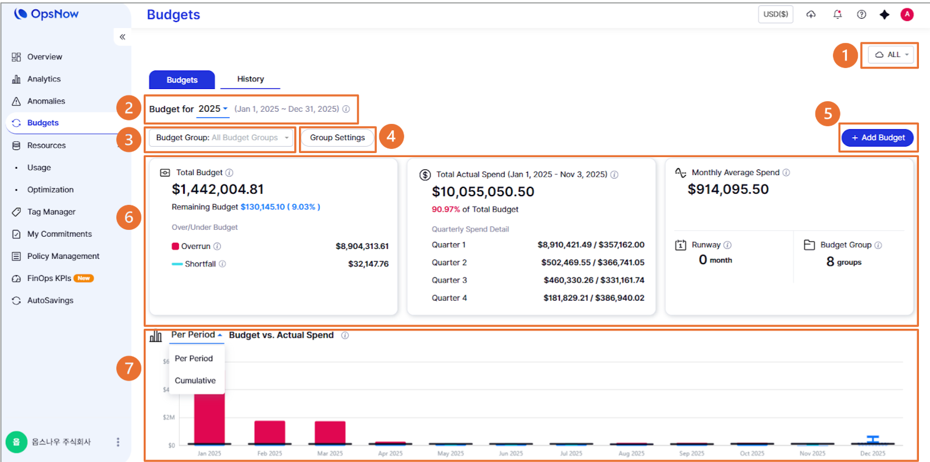The width and height of the screenshot is (930, 462).
Task: Open Group Settings
Action: click(x=337, y=138)
